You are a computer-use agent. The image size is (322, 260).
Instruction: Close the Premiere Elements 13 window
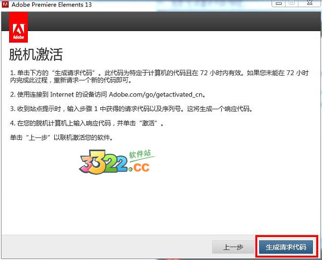click(310, 3)
